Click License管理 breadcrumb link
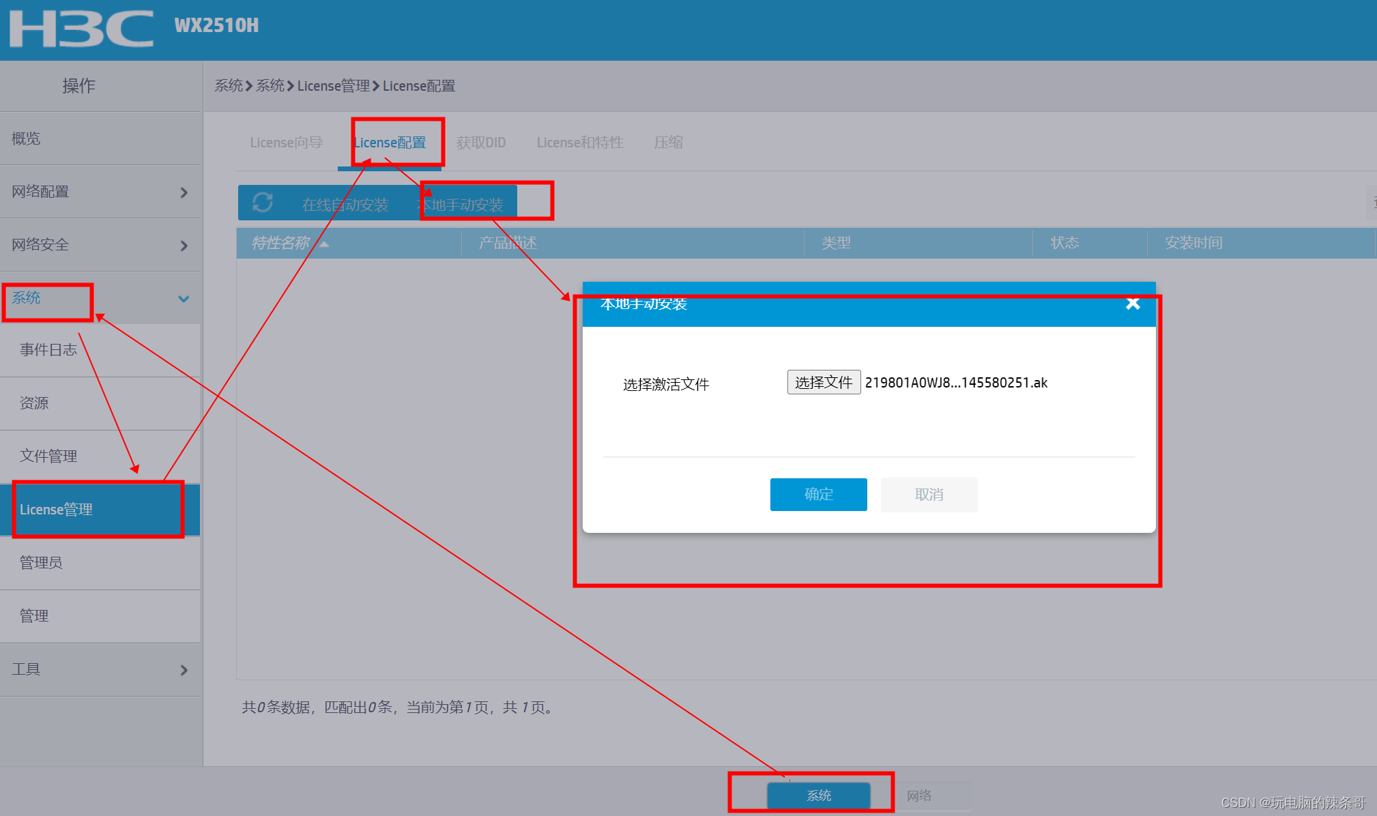This screenshot has height=816, width=1377. coord(334,86)
